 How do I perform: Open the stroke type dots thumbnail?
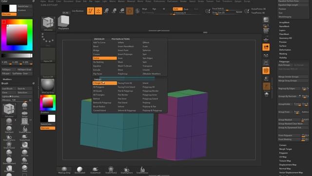[x=48, y=39]
